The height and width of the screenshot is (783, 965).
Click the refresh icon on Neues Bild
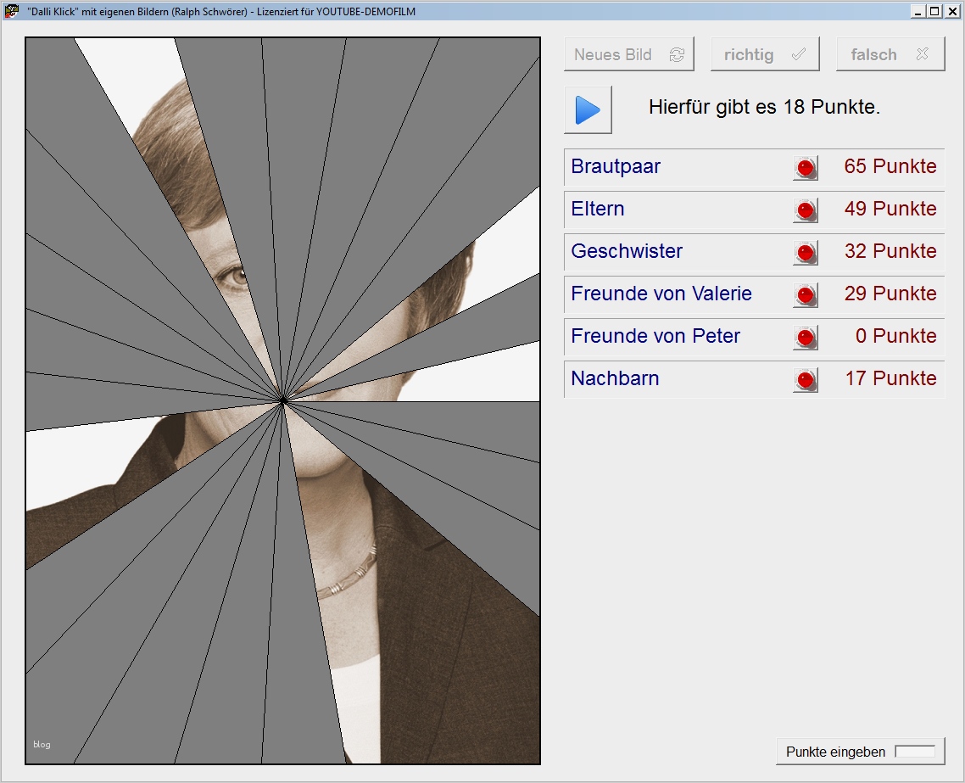[677, 53]
